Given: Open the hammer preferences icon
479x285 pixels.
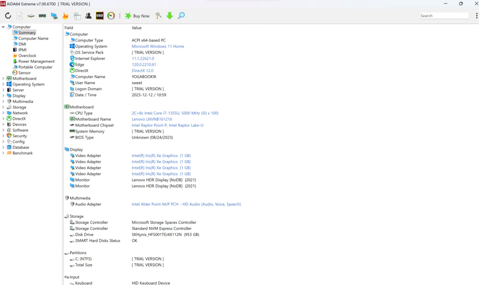Looking at the screenshot, I should 158,16.
